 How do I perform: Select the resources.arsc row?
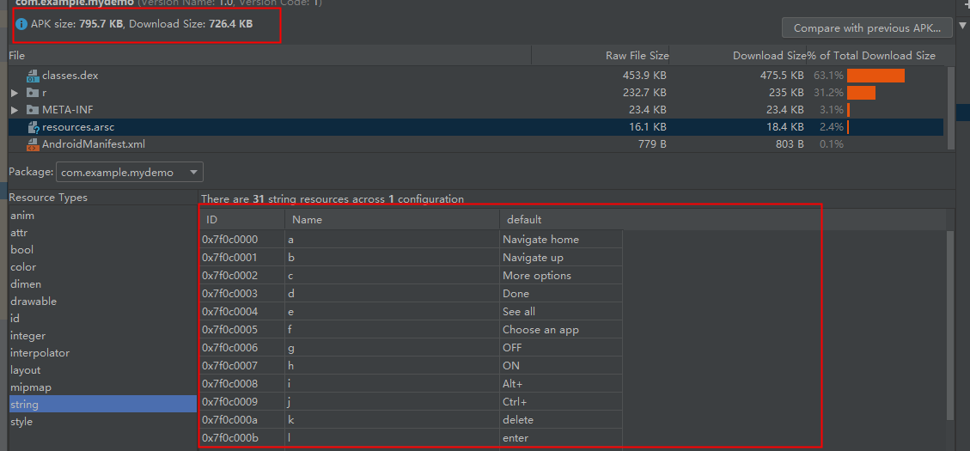click(x=476, y=127)
